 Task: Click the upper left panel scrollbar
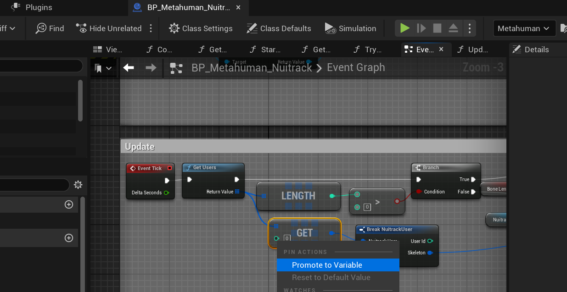[80, 101]
